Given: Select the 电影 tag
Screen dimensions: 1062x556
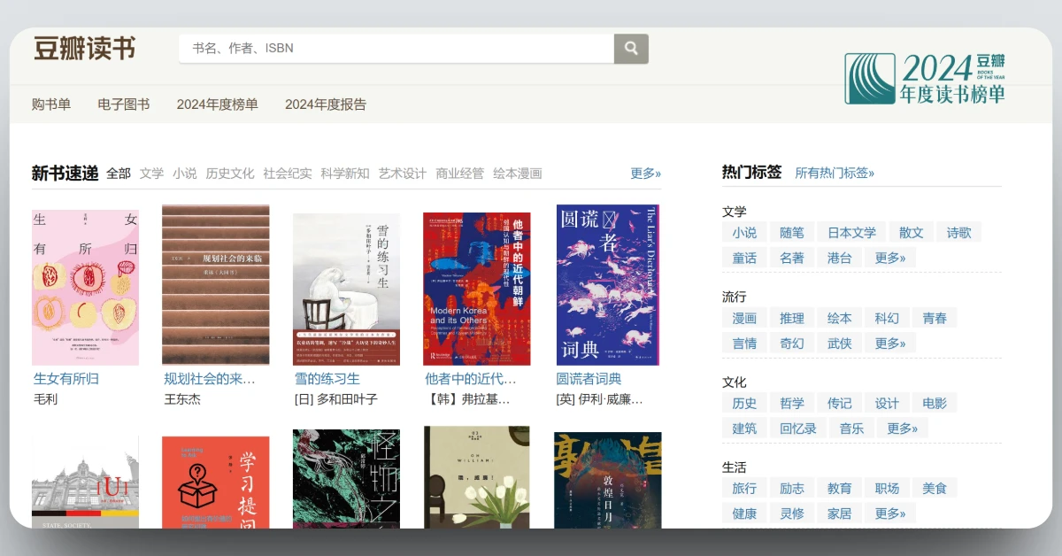Looking at the screenshot, I should [935, 403].
